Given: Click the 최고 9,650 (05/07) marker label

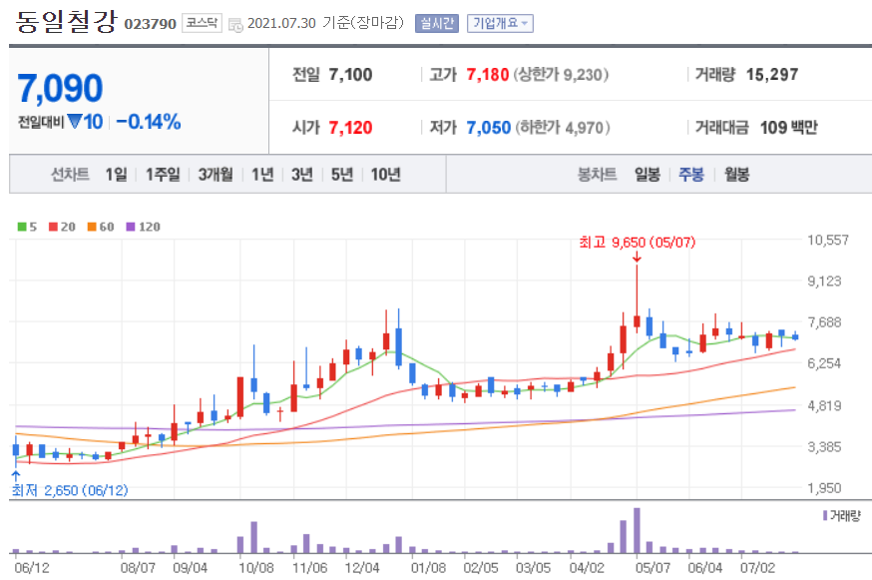Looking at the screenshot, I should point(637,243).
